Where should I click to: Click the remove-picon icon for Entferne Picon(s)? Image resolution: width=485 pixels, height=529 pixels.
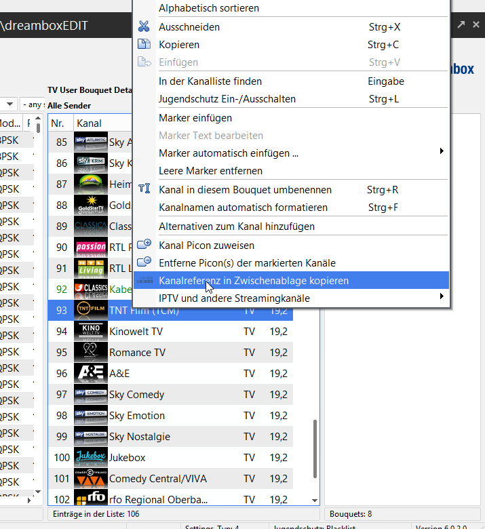(x=144, y=262)
